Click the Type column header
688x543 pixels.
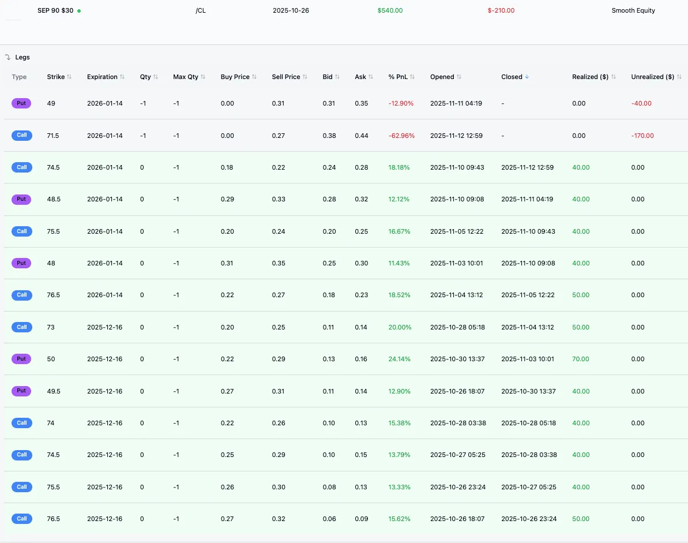pos(19,77)
